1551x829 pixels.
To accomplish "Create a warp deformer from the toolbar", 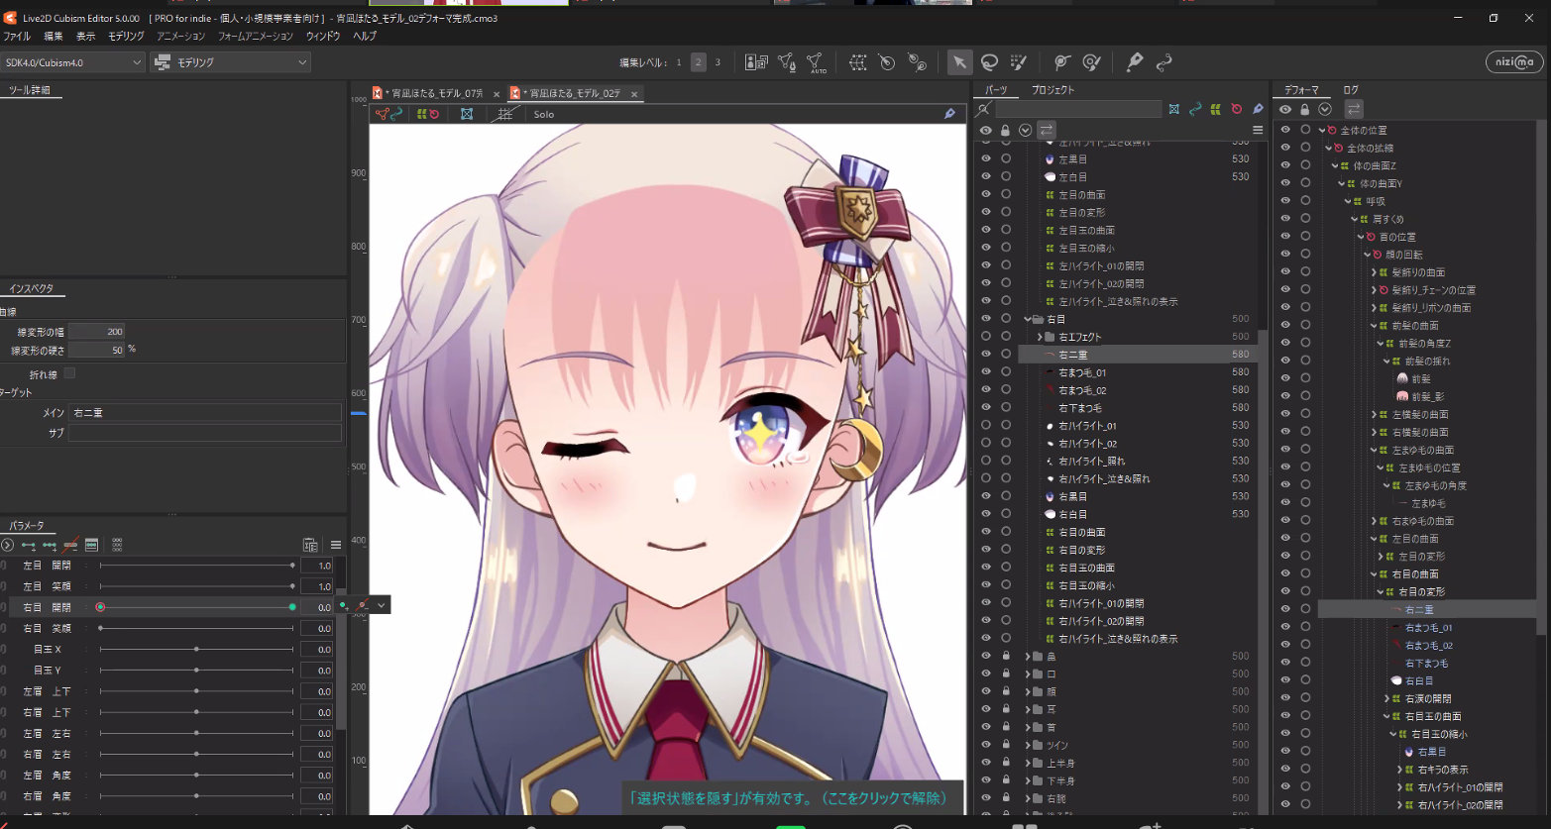I will [858, 62].
